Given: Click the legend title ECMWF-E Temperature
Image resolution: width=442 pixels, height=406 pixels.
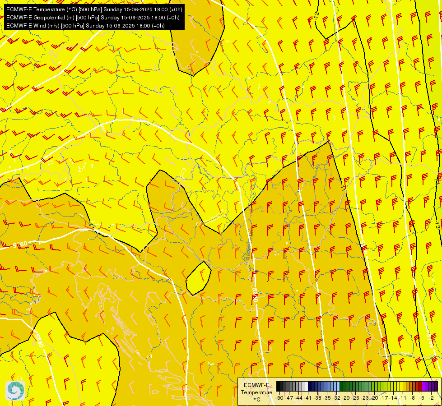Looking at the screenshot, I should click(x=257, y=389).
